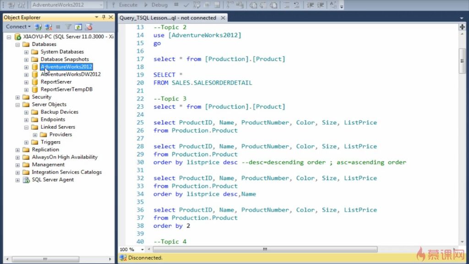
Task: Click the 'Disconnected.' status bar text
Action: click(145, 258)
